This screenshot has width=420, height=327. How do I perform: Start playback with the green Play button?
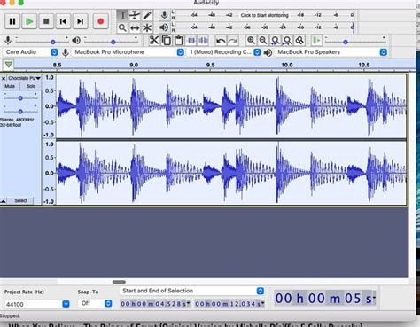(29, 21)
